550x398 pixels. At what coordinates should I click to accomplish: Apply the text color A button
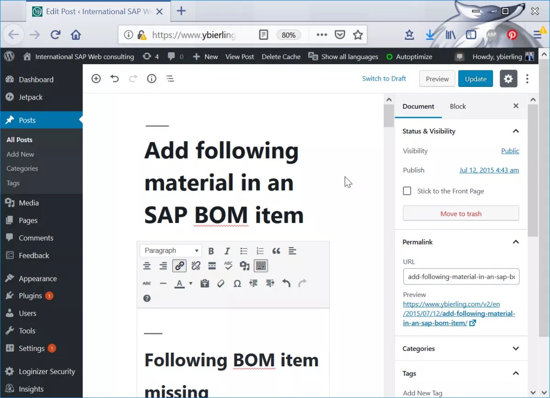(180, 284)
